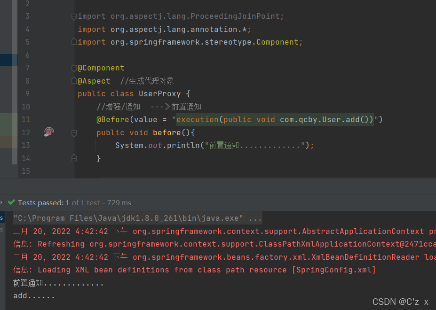Click the Tests passed: 1 status text
Viewport: 436px width, 310px height.
coord(43,203)
